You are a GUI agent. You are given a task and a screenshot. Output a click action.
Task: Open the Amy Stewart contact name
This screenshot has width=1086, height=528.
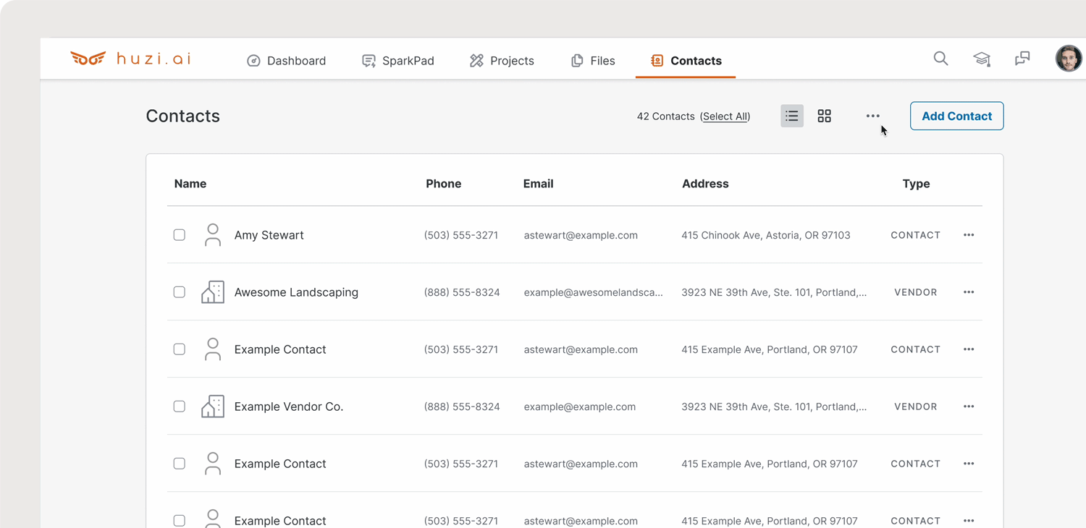click(269, 235)
